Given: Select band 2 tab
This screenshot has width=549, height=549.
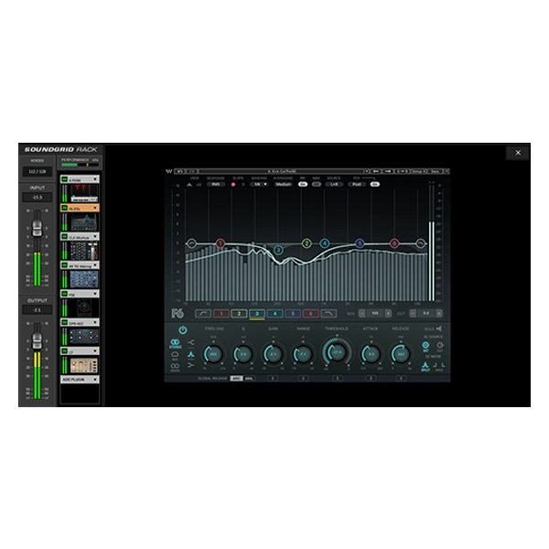Looking at the screenshot, I should [x=239, y=313].
